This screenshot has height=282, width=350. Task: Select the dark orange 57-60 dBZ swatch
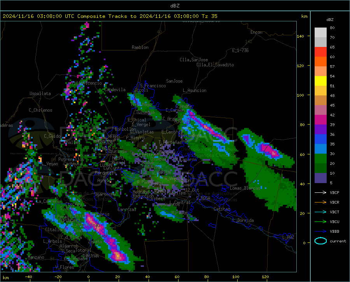click(320, 62)
